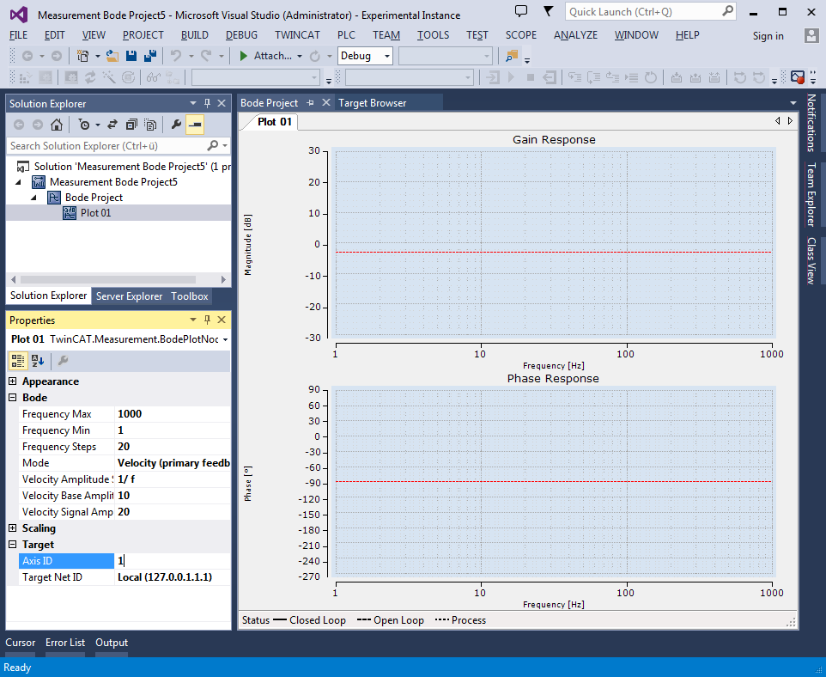Click the wrench Properties icon in Solution Explorer

pyautogui.click(x=177, y=125)
